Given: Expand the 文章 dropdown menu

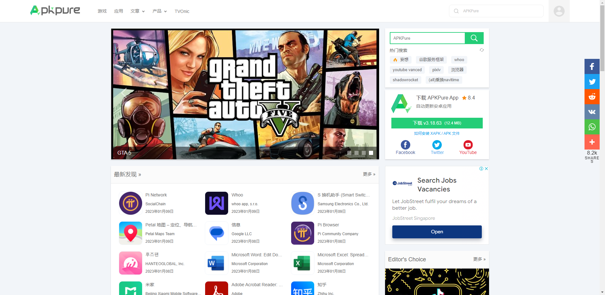Looking at the screenshot, I should pos(137,11).
